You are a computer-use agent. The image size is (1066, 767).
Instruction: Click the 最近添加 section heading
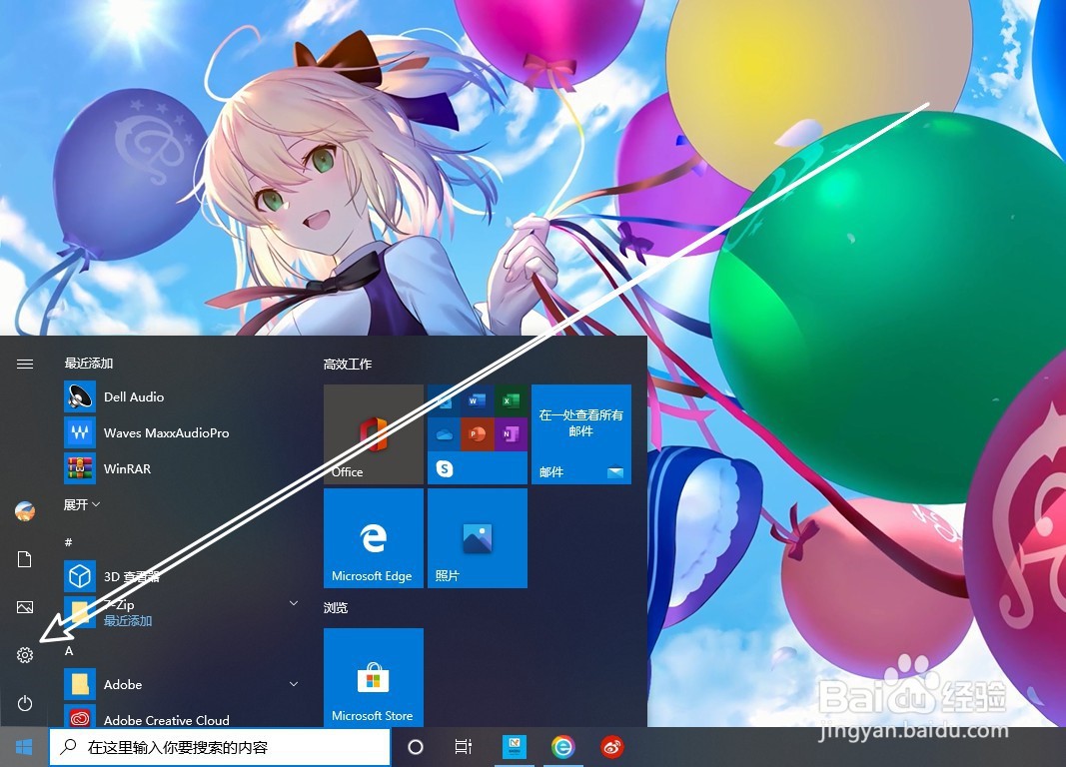pos(88,364)
